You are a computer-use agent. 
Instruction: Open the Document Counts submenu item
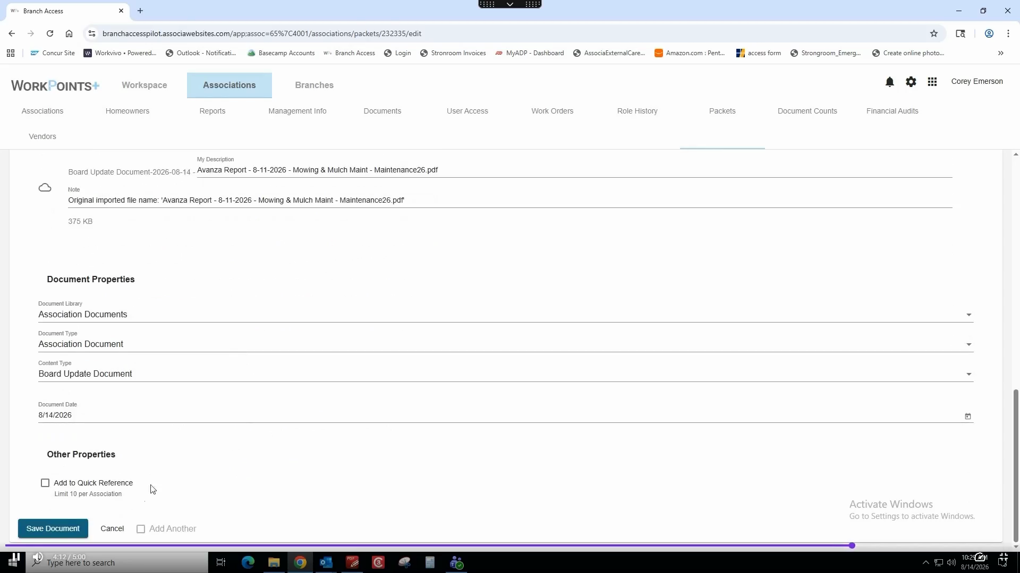pos(807,111)
